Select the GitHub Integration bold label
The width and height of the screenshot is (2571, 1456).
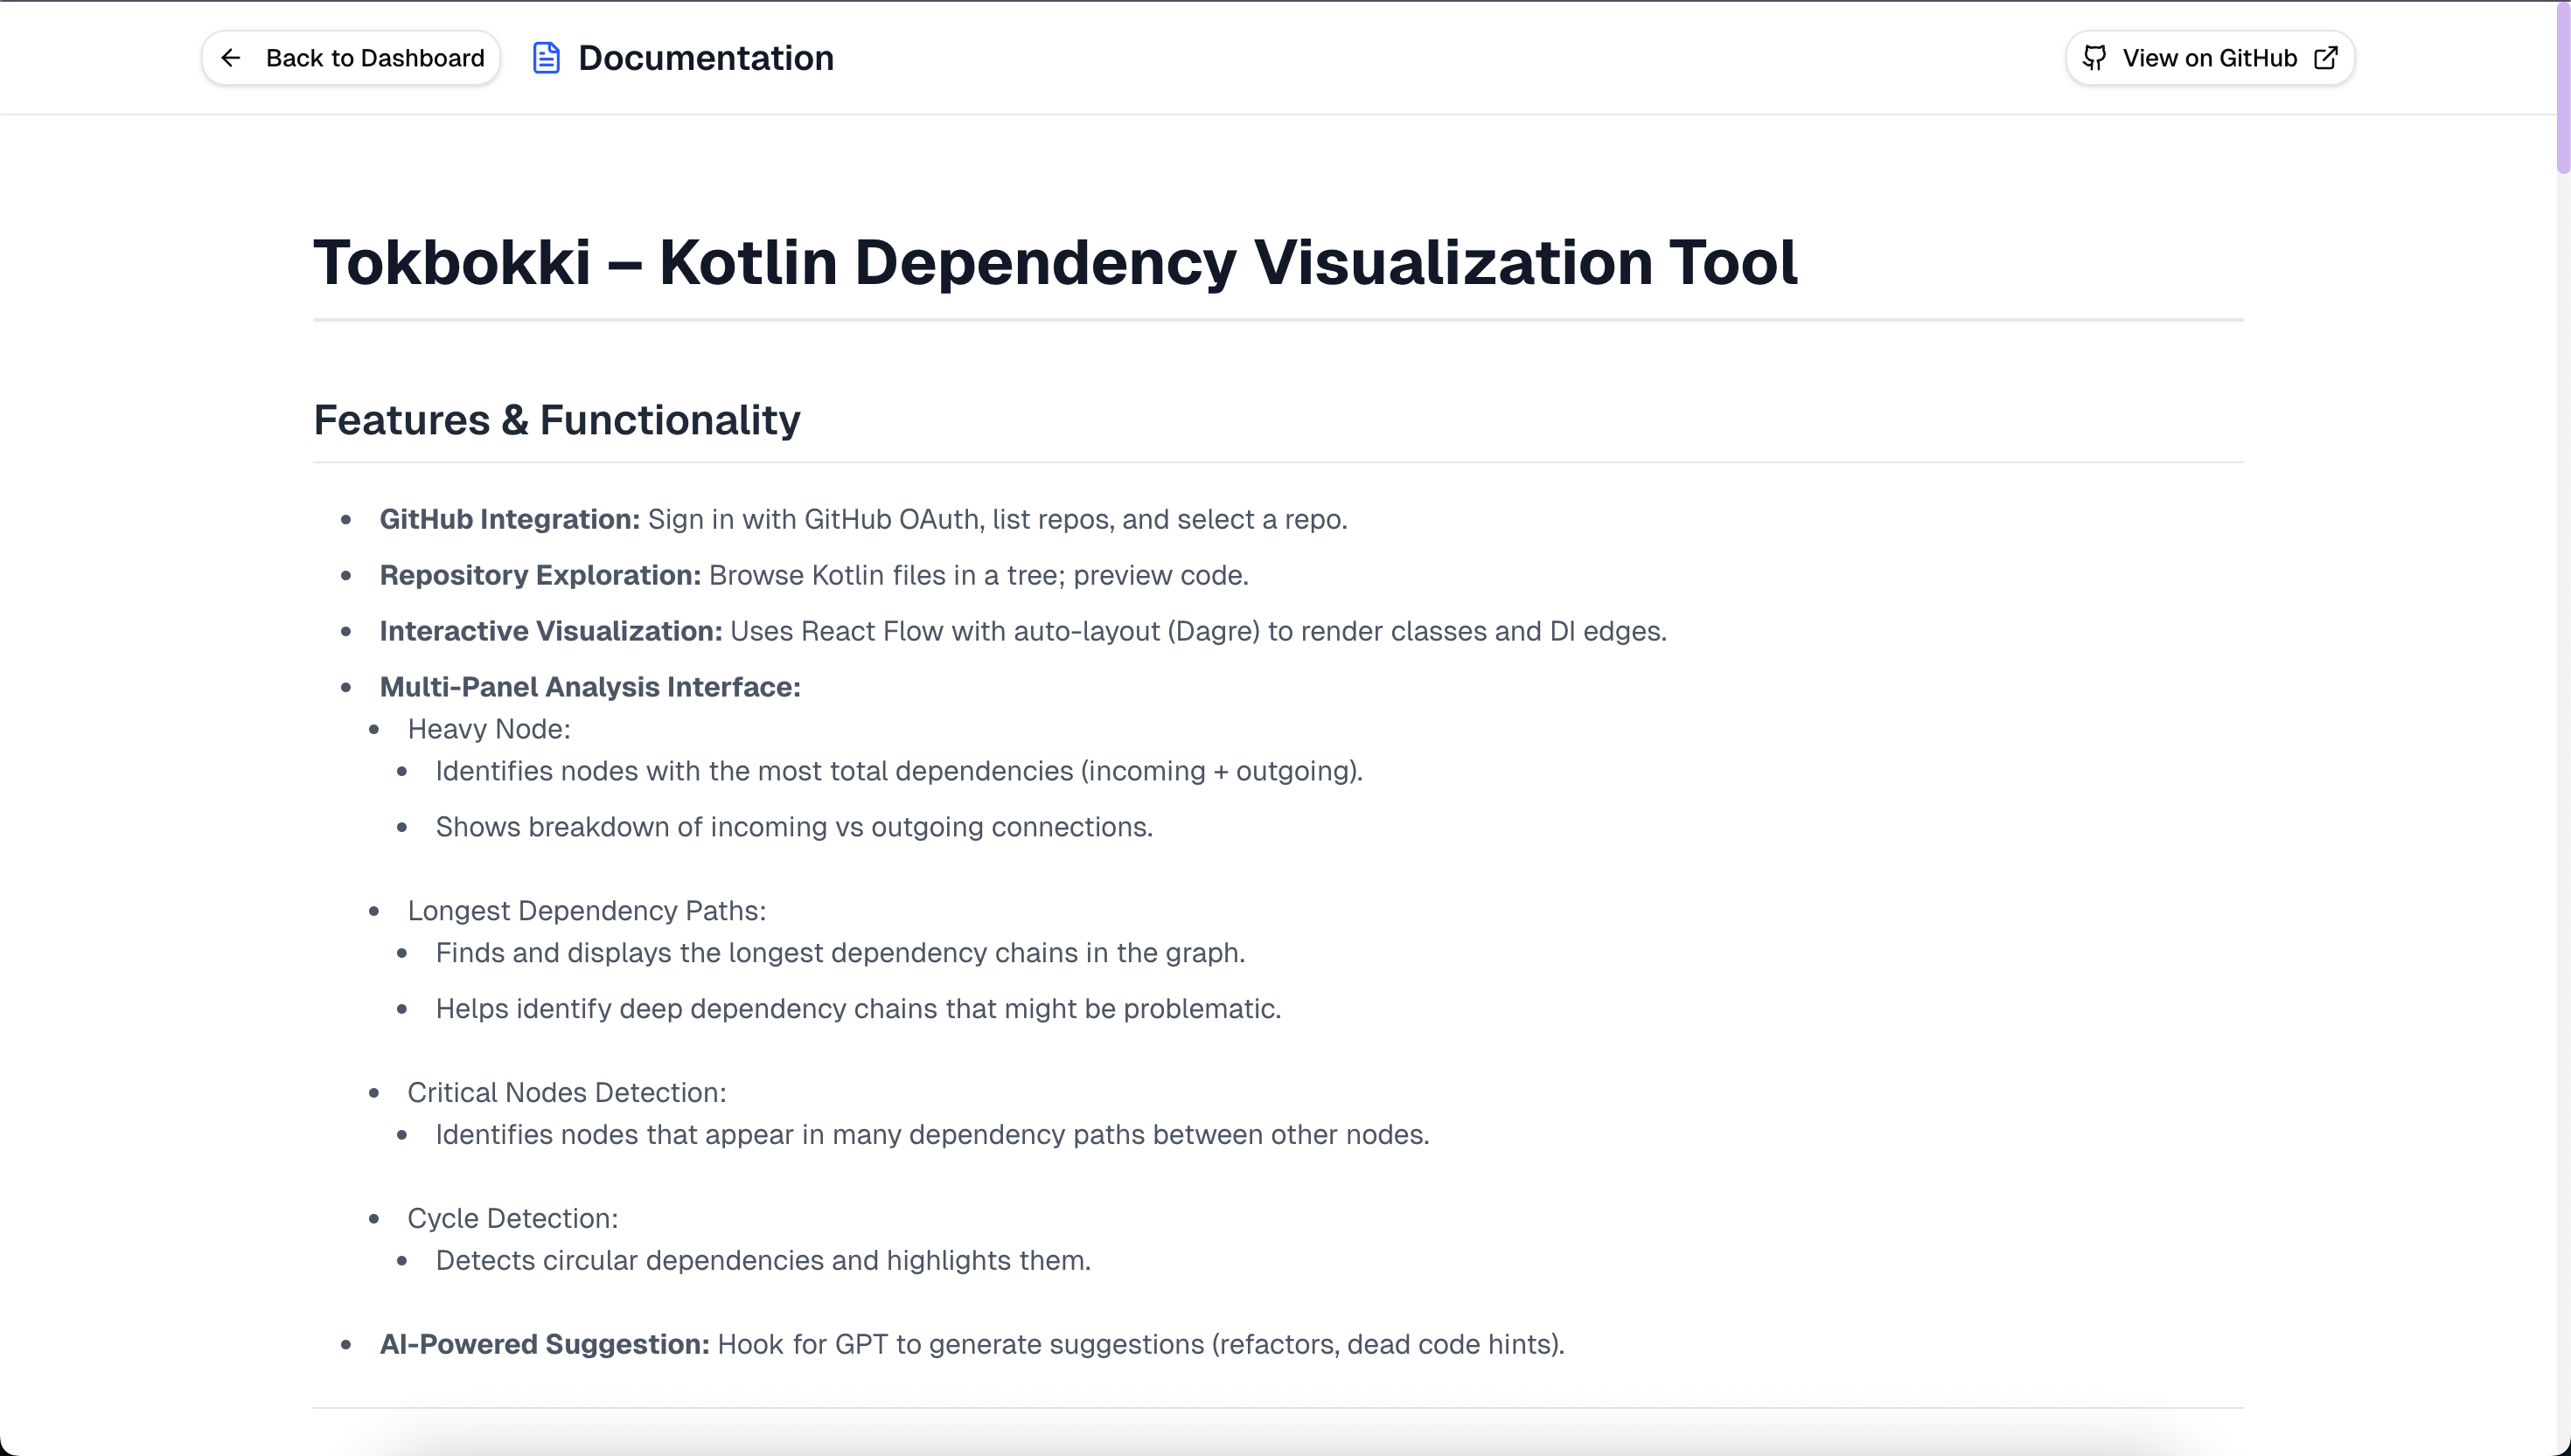pos(509,519)
